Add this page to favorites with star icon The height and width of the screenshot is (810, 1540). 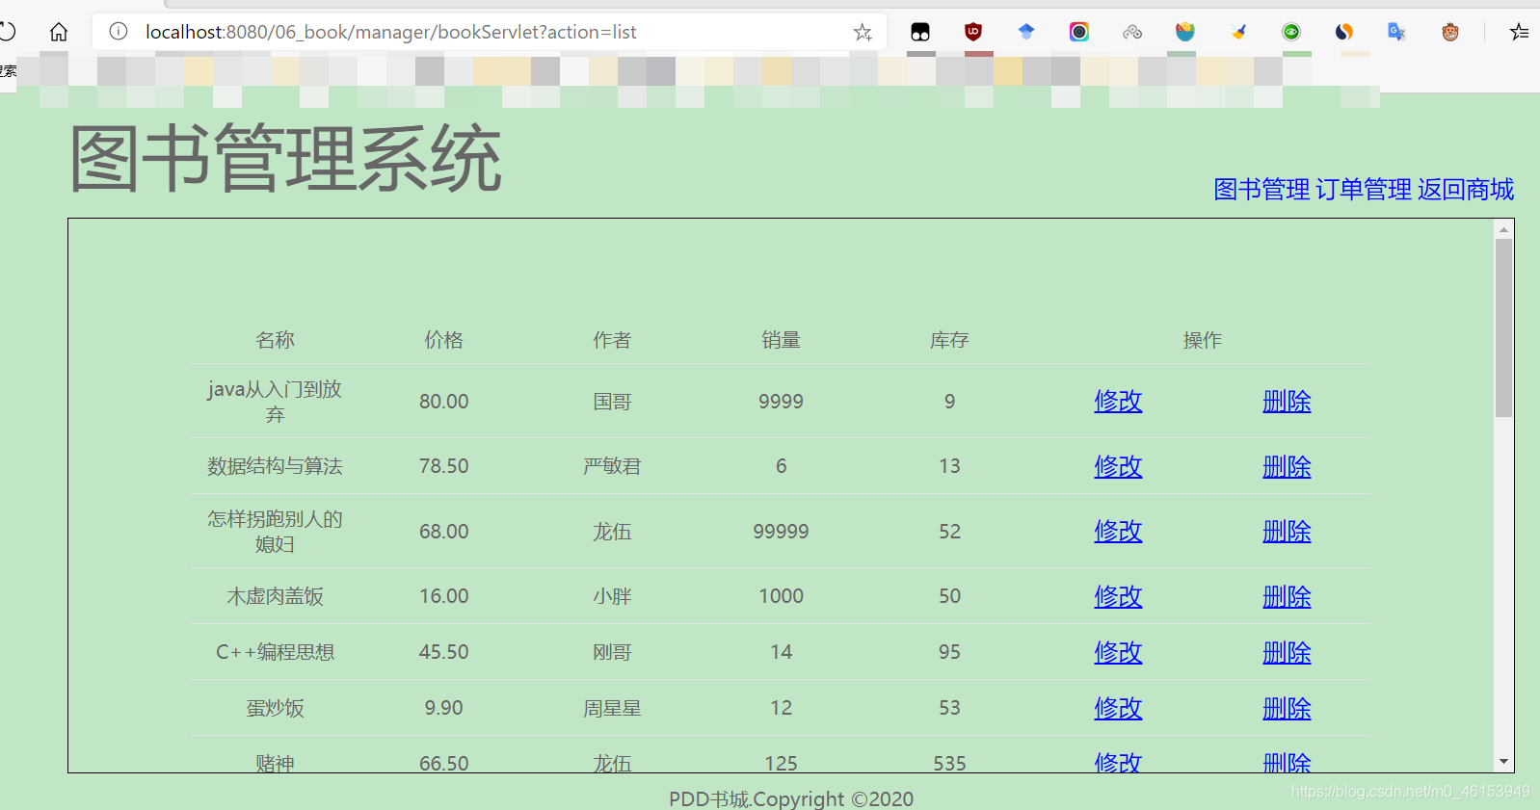[863, 32]
